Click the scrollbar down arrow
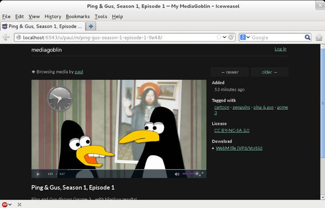The image size is (325, 208). point(322,197)
